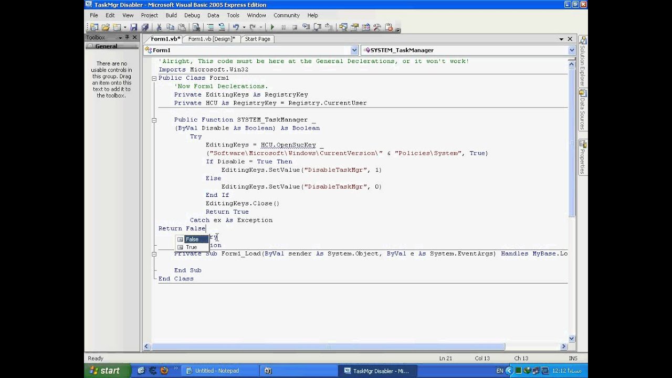Save Form1.vb with the Save icon
Viewport: 672px width, 378px height.
coord(133,27)
